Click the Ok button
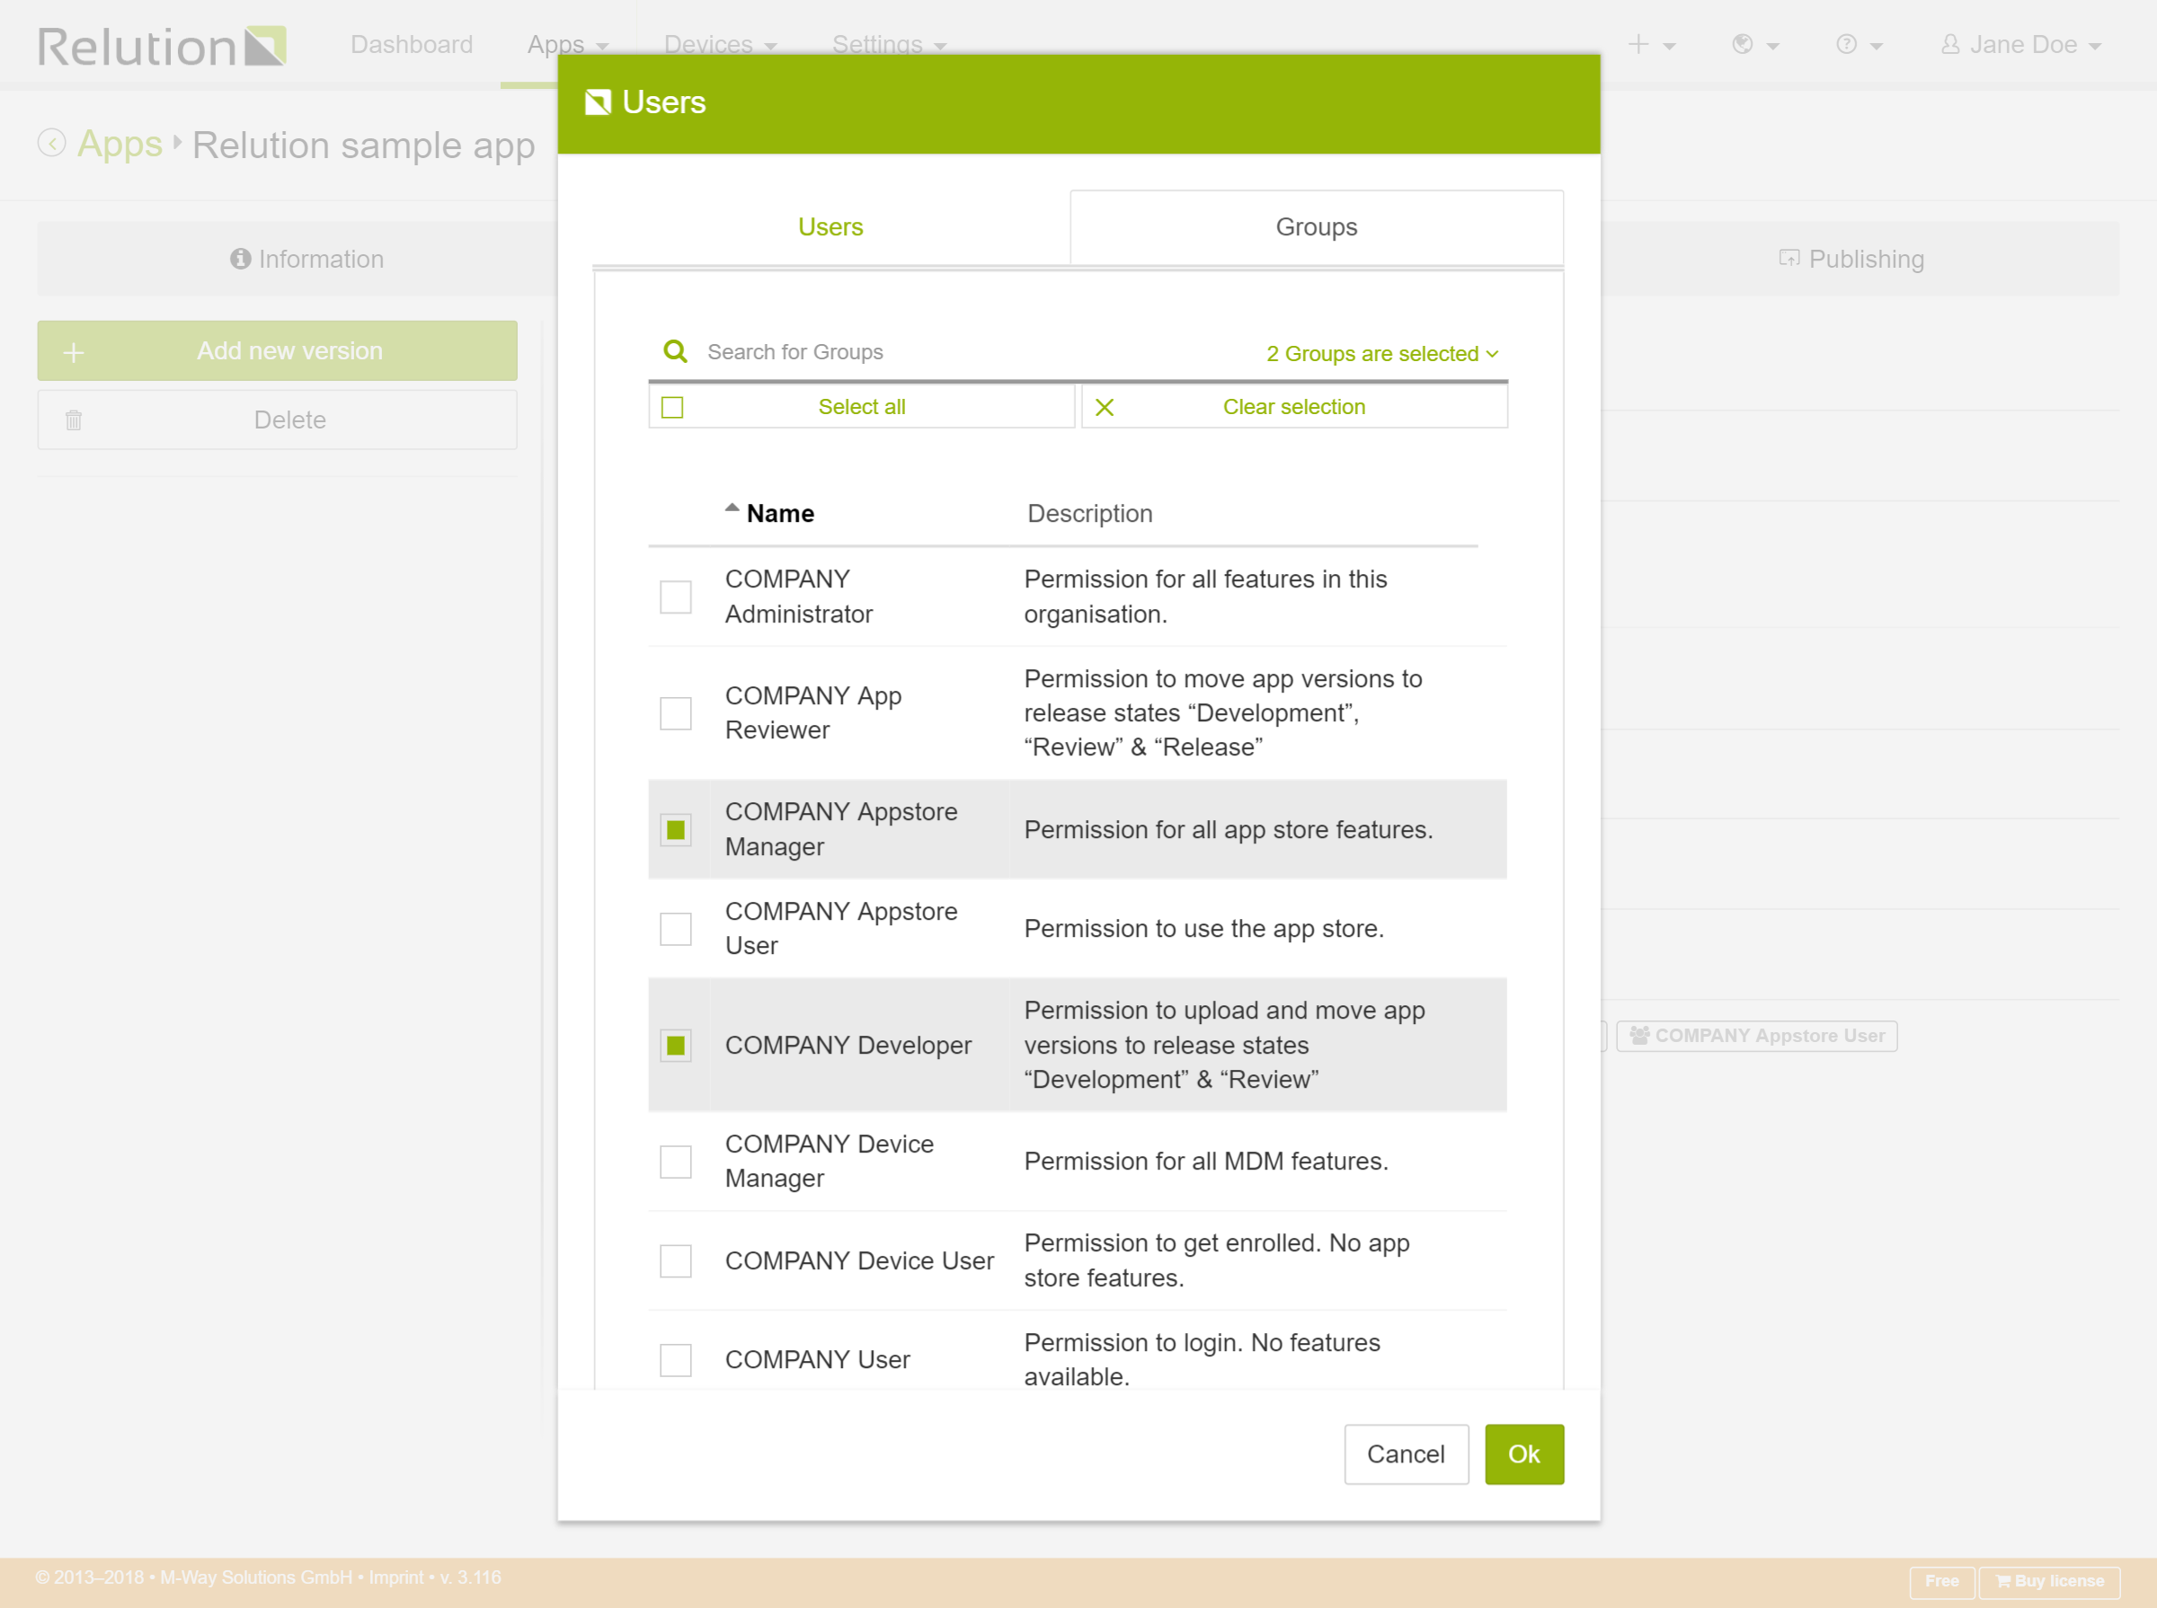Screen dimensions: 2157x1608 [1524, 1453]
